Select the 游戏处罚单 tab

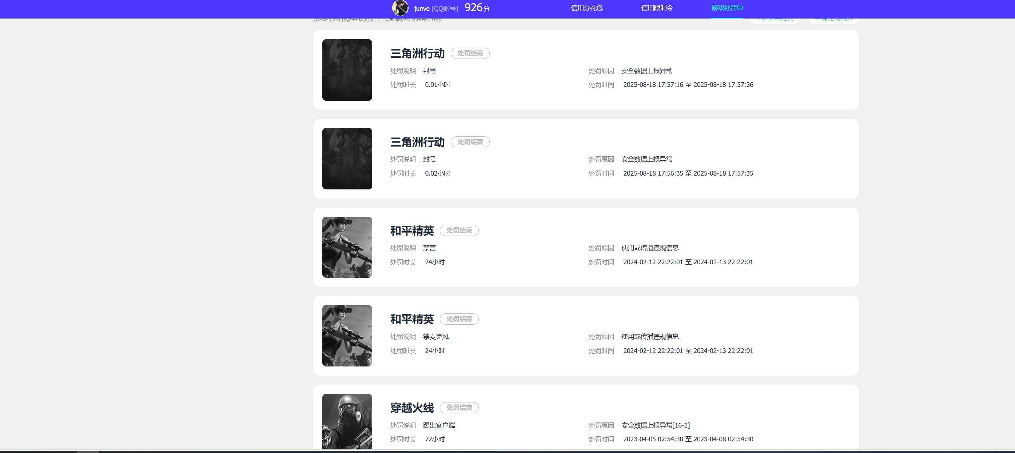click(x=727, y=8)
